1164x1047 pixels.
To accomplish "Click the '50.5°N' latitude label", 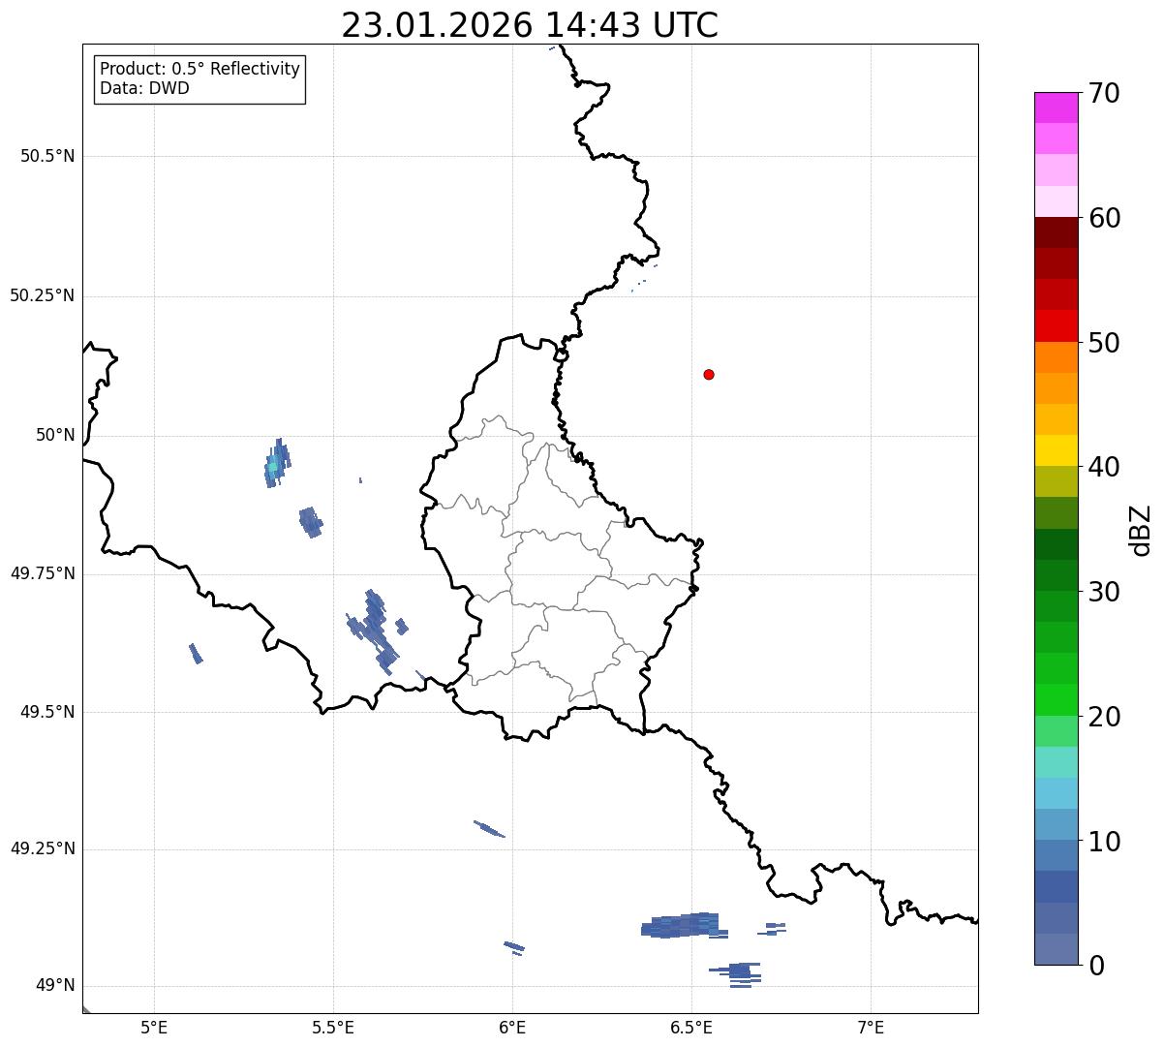I will [47, 156].
